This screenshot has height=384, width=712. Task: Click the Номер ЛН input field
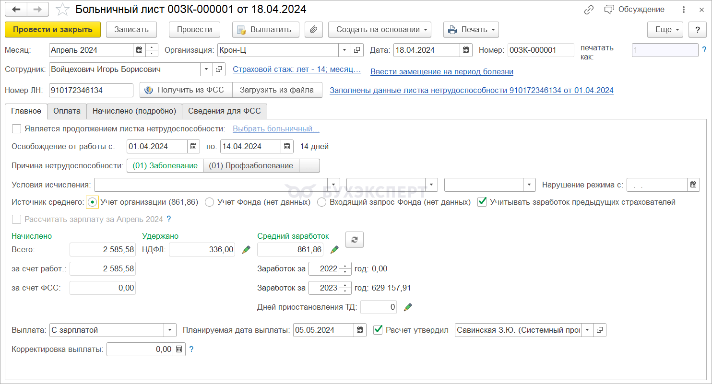(91, 90)
